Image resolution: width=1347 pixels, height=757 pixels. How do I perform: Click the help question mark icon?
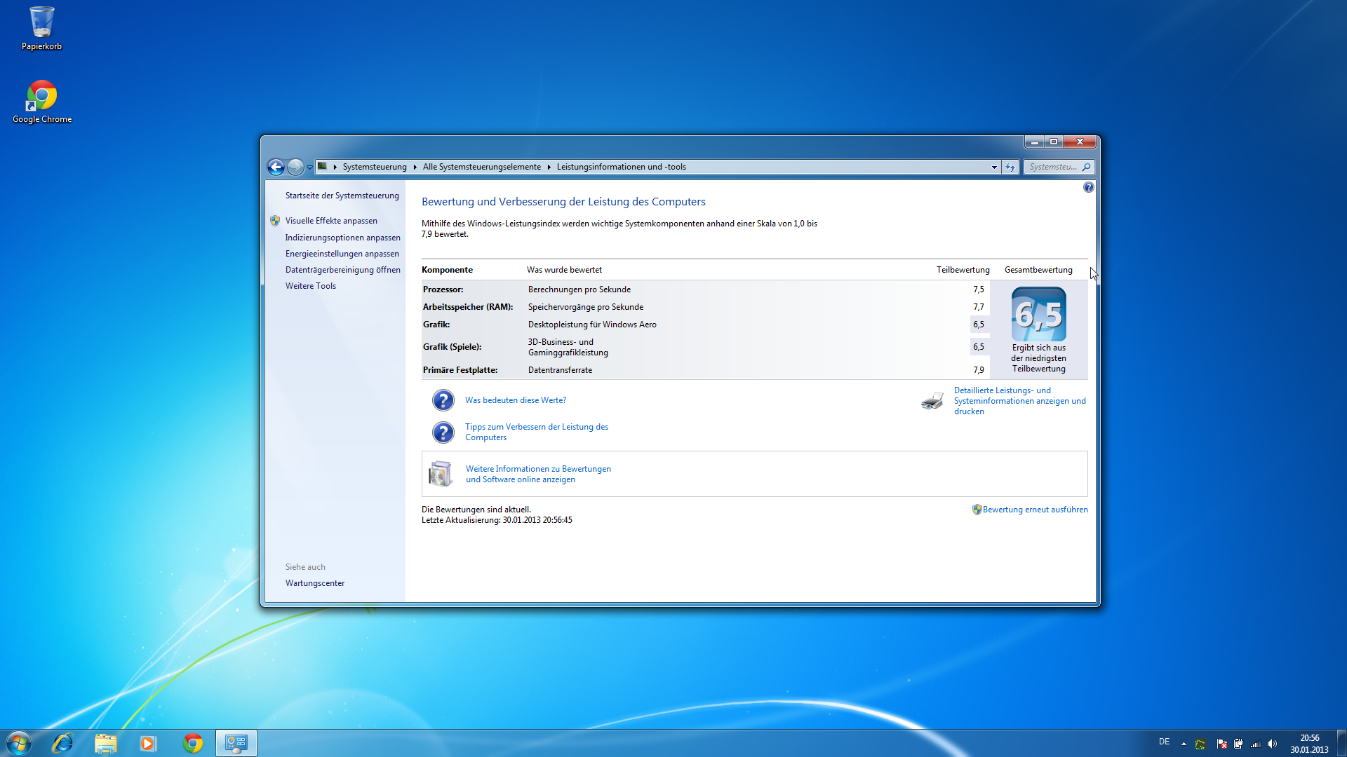click(1088, 187)
